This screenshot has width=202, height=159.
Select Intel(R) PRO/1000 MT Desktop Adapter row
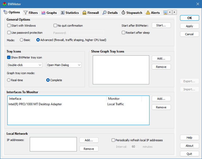pos(78,104)
